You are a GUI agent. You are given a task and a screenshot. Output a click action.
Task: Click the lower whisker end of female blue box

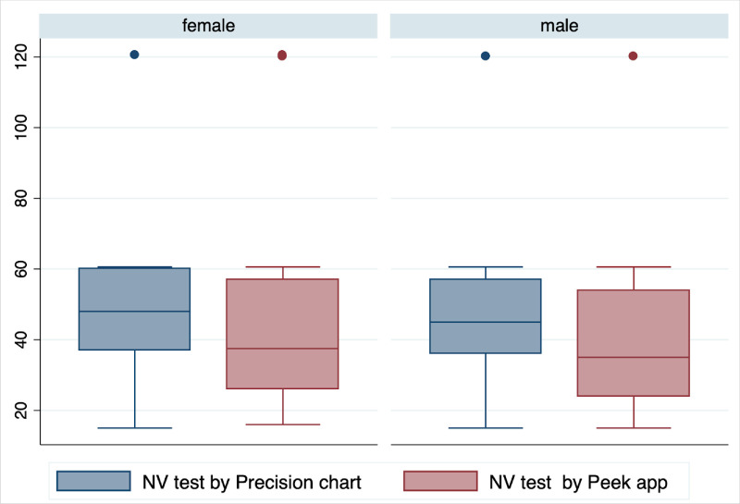tap(134, 428)
